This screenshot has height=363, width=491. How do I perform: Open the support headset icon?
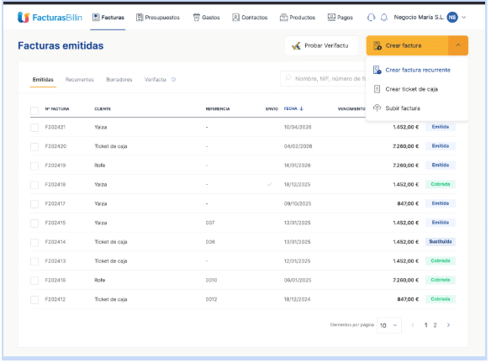coord(371,17)
